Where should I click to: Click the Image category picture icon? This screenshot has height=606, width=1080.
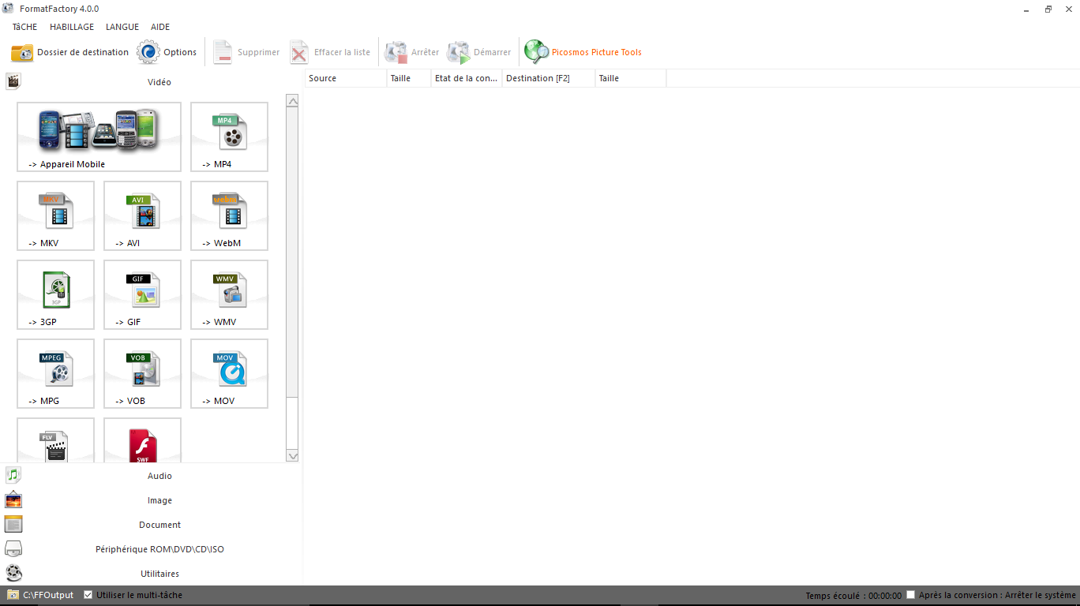pyautogui.click(x=13, y=500)
